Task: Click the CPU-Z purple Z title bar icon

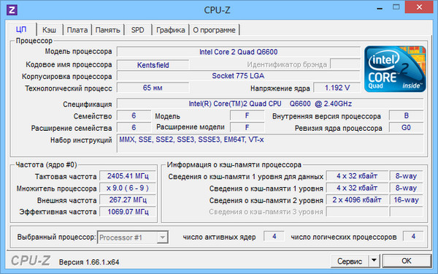Action: pyautogui.click(x=12, y=9)
